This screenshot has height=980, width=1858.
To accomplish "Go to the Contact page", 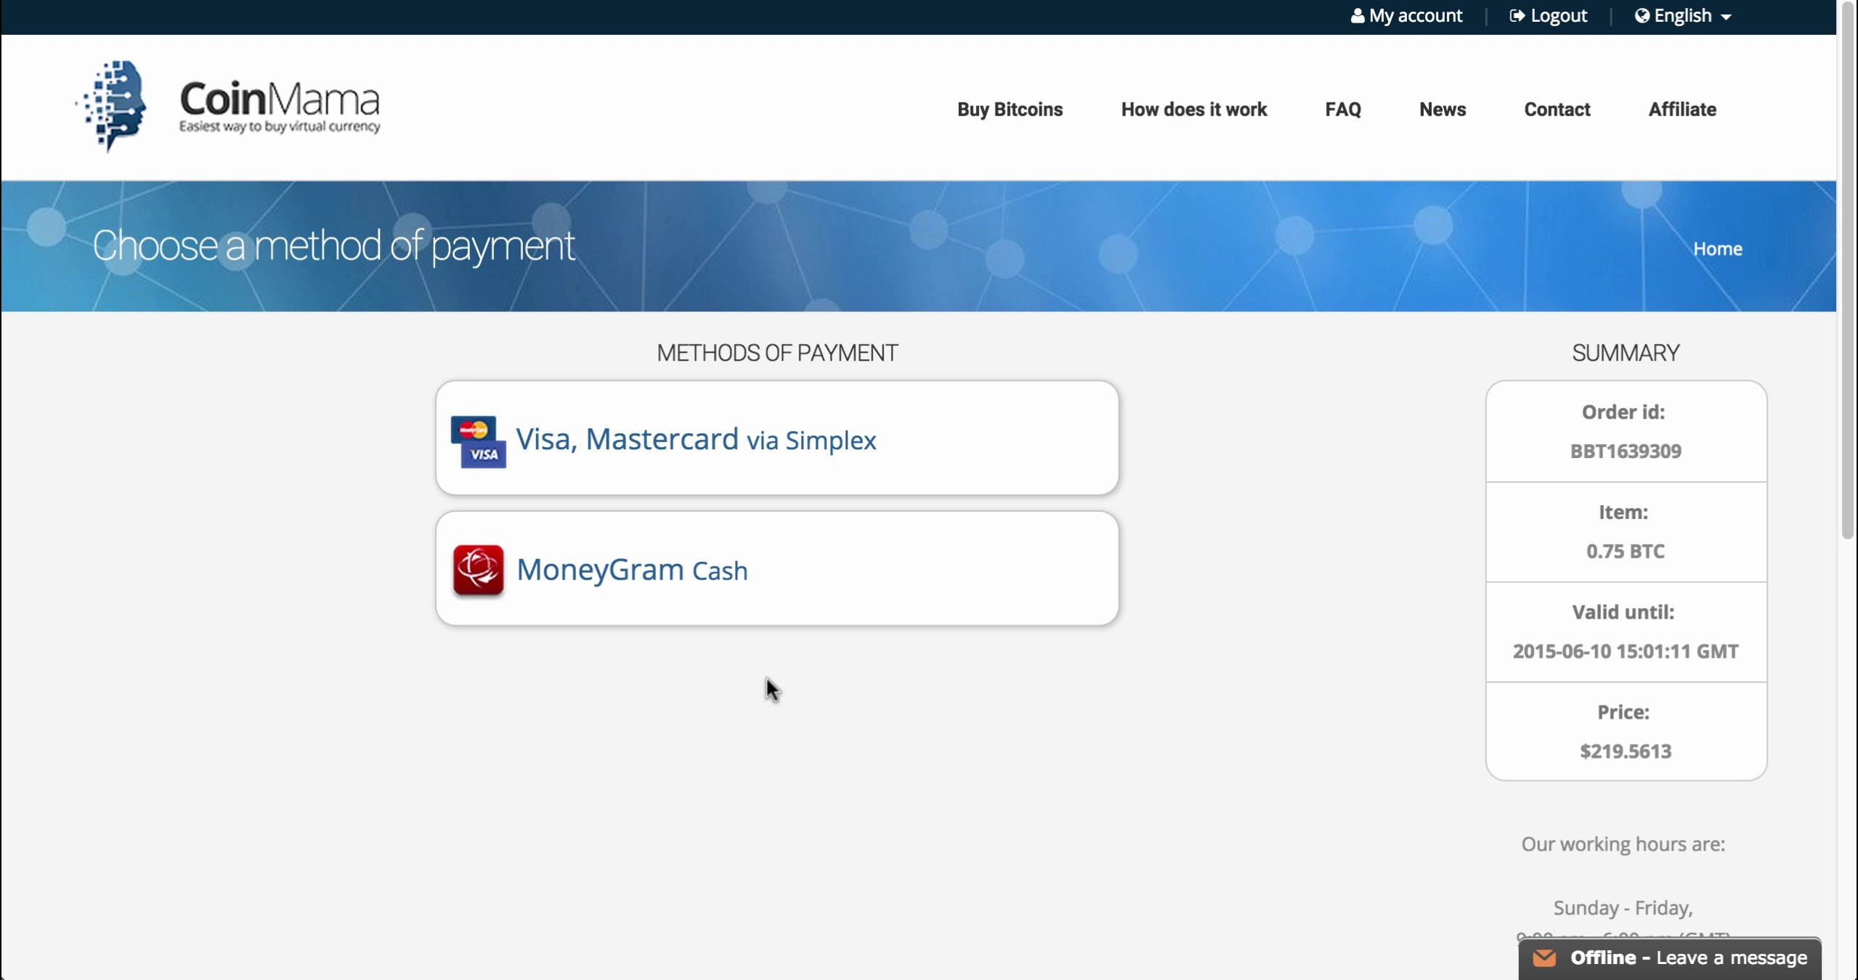I will point(1557,109).
